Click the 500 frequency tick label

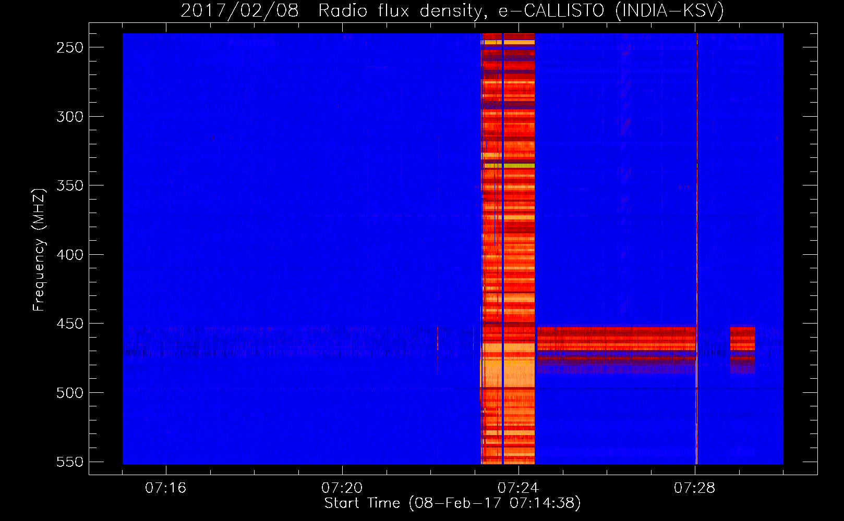70,393
